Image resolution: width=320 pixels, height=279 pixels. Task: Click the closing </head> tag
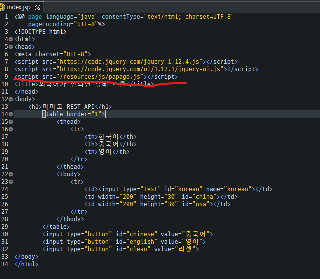[x=26, y=92]
